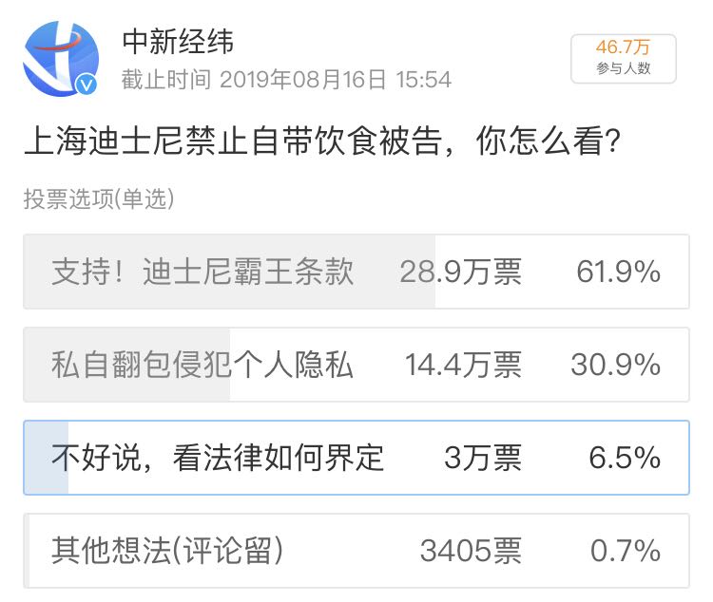Select option 其他想法(评论留)
713x602 pixels.
(166, 550)
